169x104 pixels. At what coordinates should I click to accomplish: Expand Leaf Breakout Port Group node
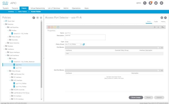pyautogui.click(x=10, y=93)
